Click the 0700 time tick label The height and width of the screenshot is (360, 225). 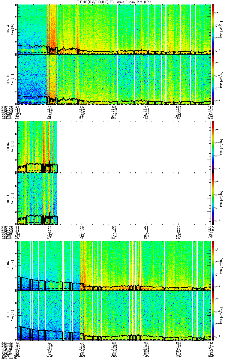(50, 355)
